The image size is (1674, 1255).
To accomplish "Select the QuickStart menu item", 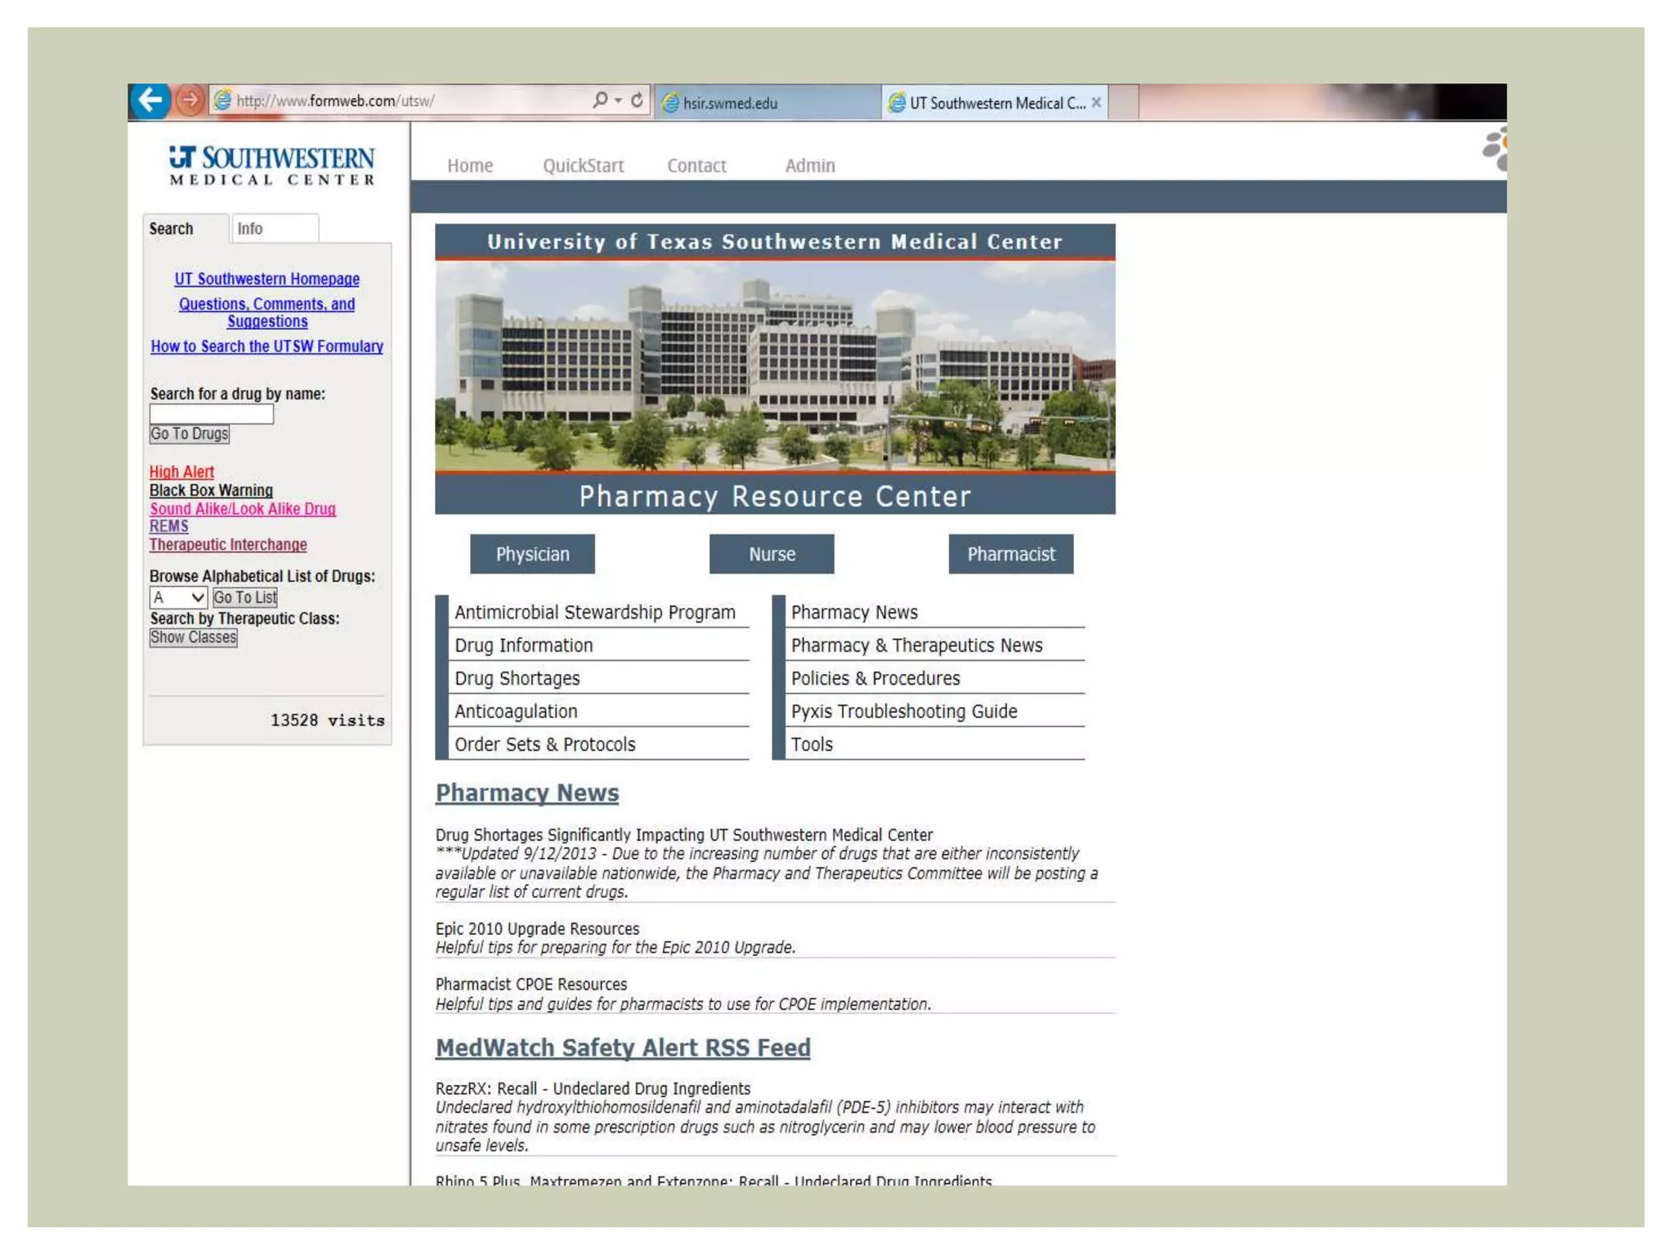I will pyautogui.click(x=583, y=166).
